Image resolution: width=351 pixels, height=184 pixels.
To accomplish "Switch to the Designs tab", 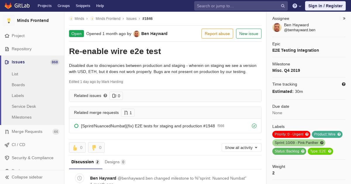I will pos(115,162).
